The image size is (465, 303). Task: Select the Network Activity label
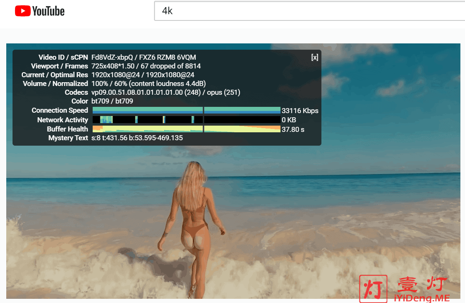[63, 120]
